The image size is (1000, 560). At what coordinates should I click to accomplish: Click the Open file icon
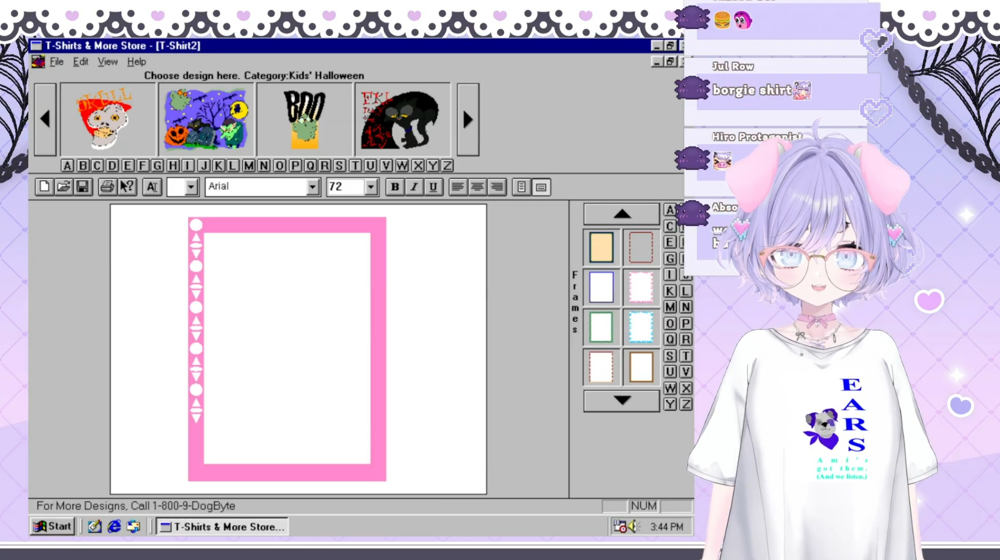tap(64, 187)
